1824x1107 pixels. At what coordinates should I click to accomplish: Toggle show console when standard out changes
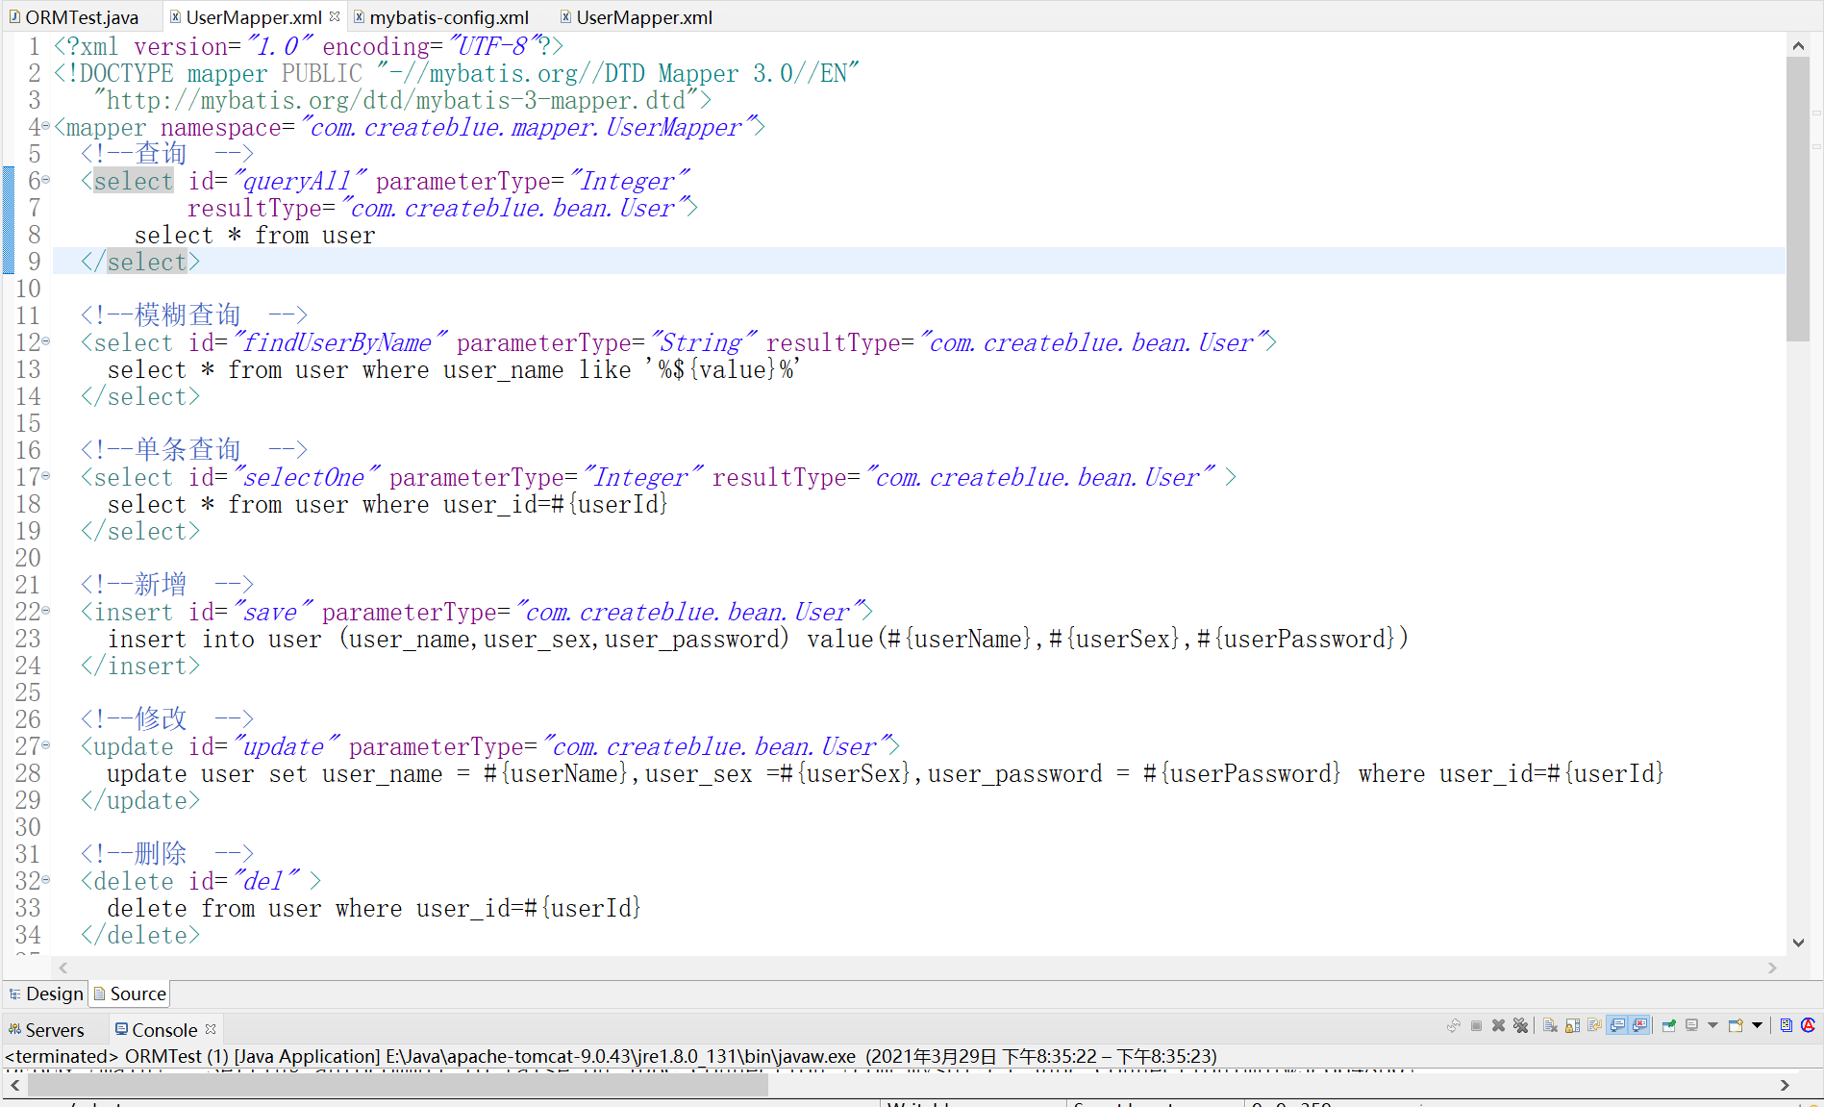click(x=1617, y=1025)
